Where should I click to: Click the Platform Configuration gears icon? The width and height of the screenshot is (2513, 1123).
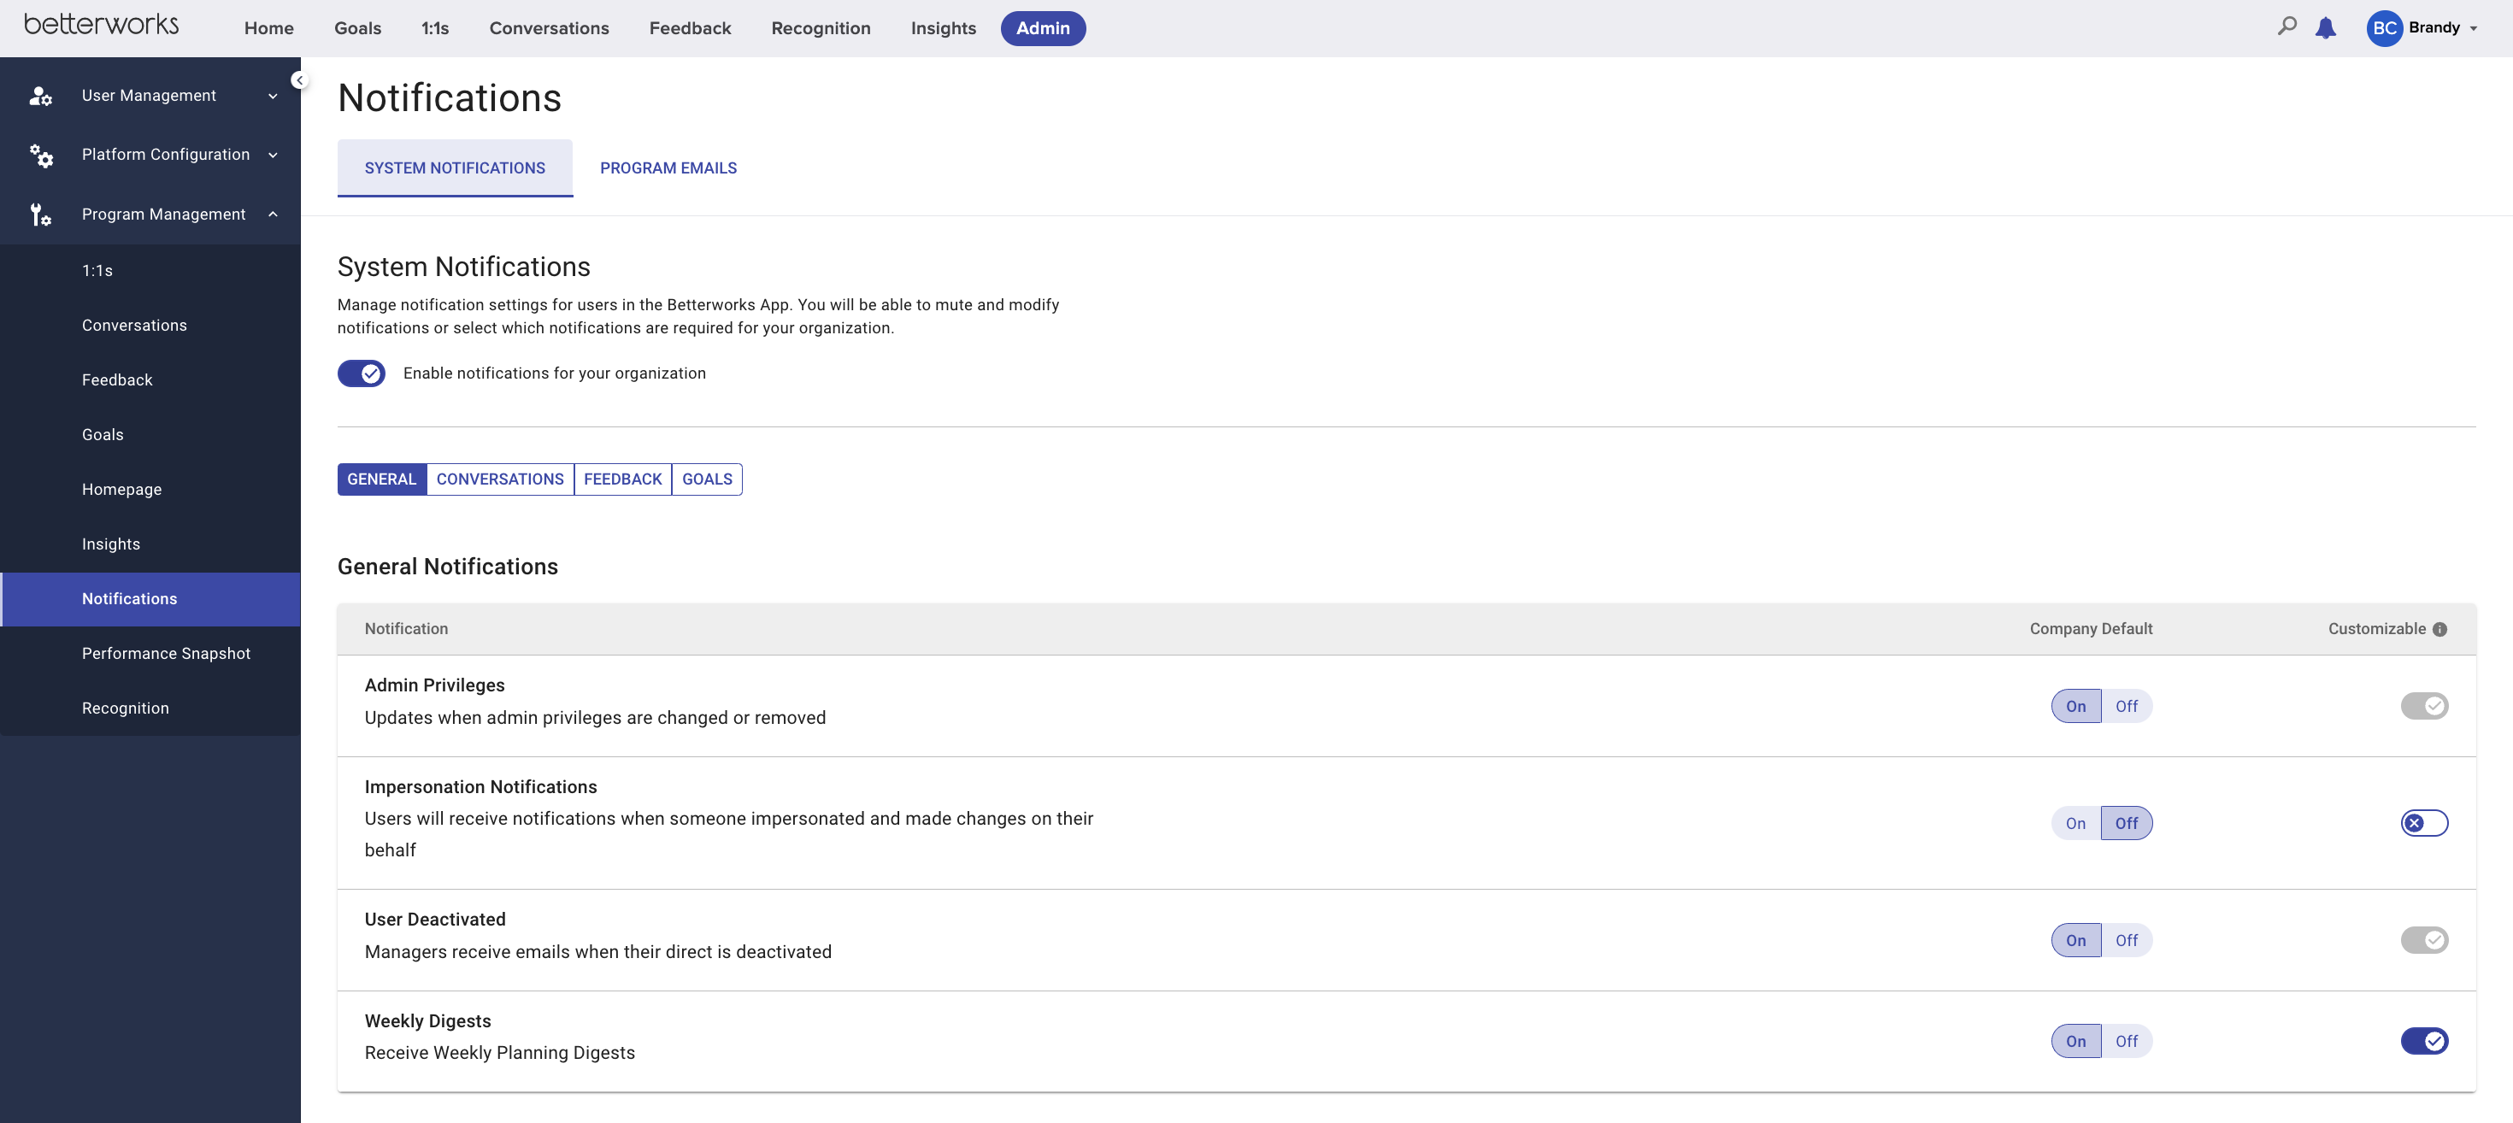click(x=41, y=156)
